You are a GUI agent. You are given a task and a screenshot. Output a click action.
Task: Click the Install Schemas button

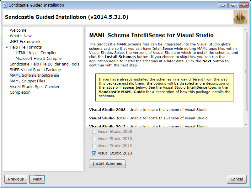pyautogui.click(x=107, y=164)
